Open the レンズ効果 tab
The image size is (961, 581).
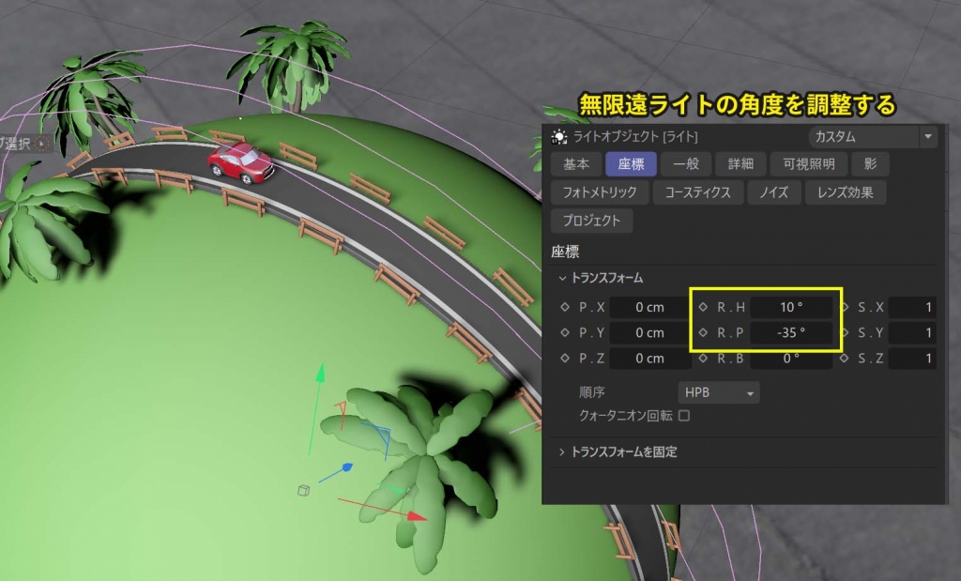pos(846,192)
